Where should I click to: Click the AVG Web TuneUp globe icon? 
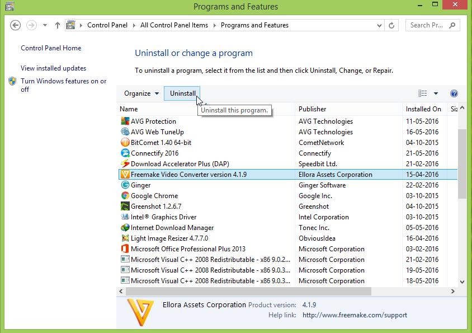pyautogui.click(x=125, y=132)
